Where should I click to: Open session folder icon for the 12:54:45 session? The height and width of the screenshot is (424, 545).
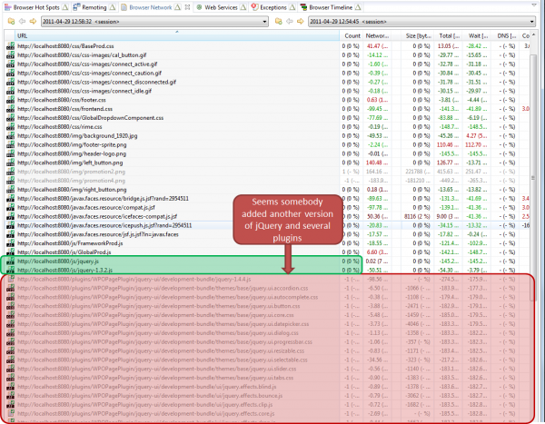[279, 22]
